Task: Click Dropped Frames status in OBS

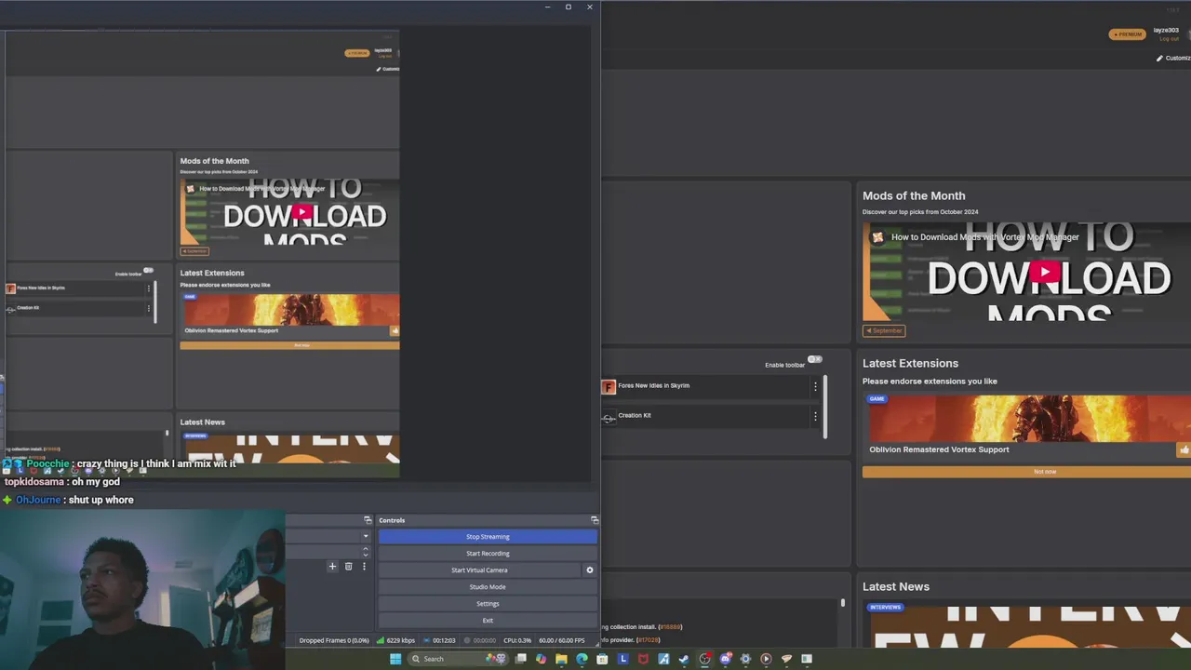Action: click(x=334, y=640)
